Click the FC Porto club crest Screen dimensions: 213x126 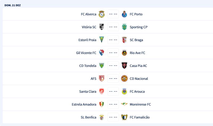coord(124,14)
